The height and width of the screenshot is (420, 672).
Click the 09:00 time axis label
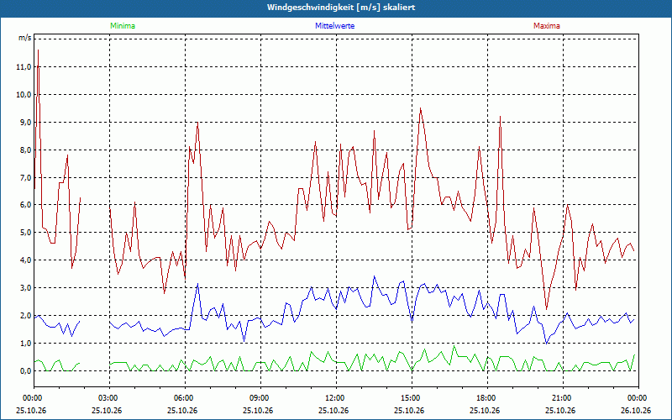(x=260, y=398)
